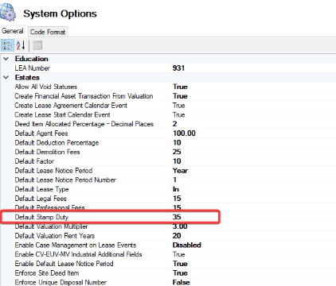Click the Alphabetical sort icon

21,45
